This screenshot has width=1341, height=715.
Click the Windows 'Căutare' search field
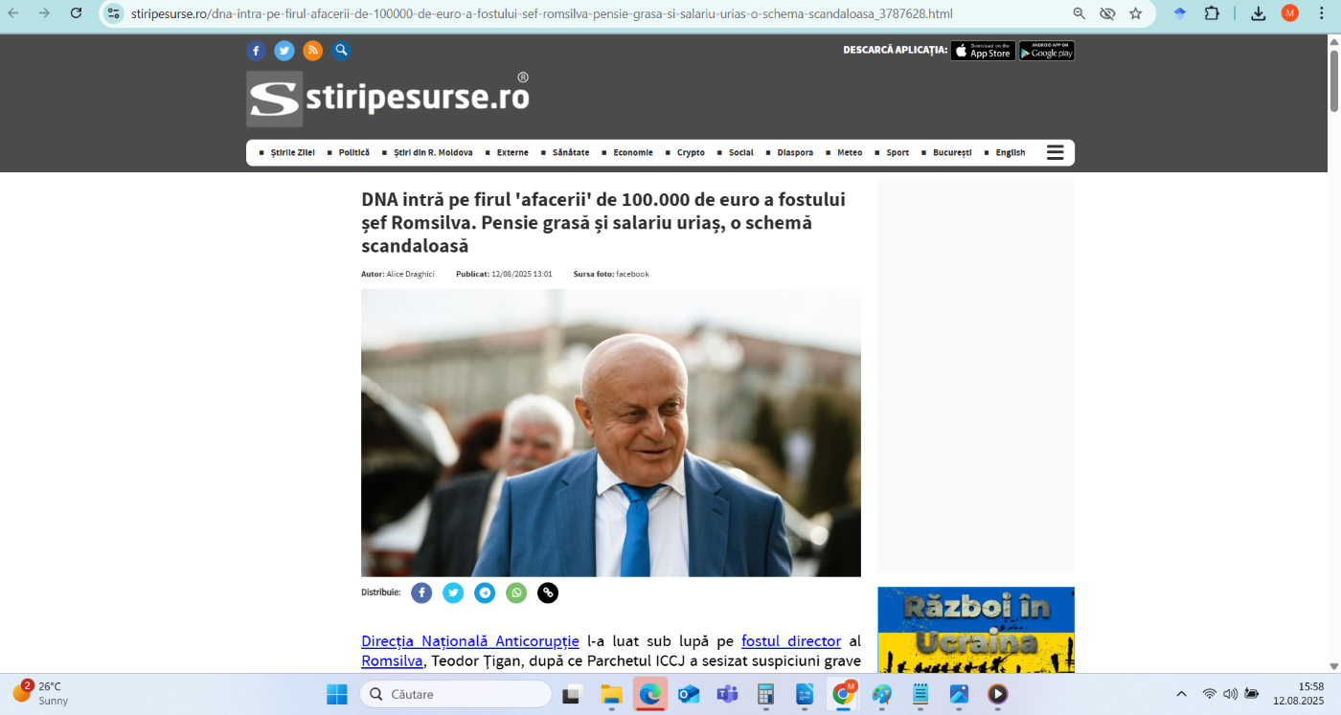click(x=455, y=695)
